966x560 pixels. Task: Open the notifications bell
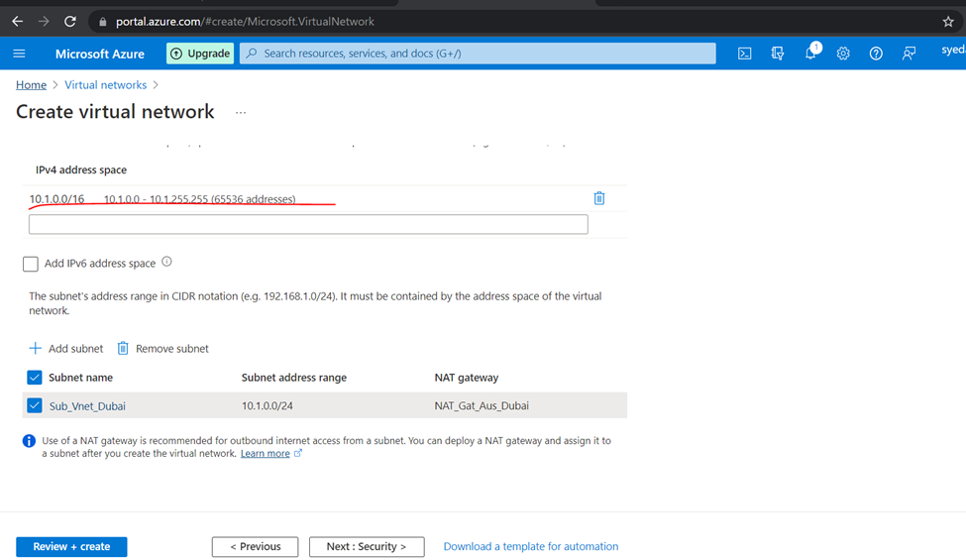(810, 54)
